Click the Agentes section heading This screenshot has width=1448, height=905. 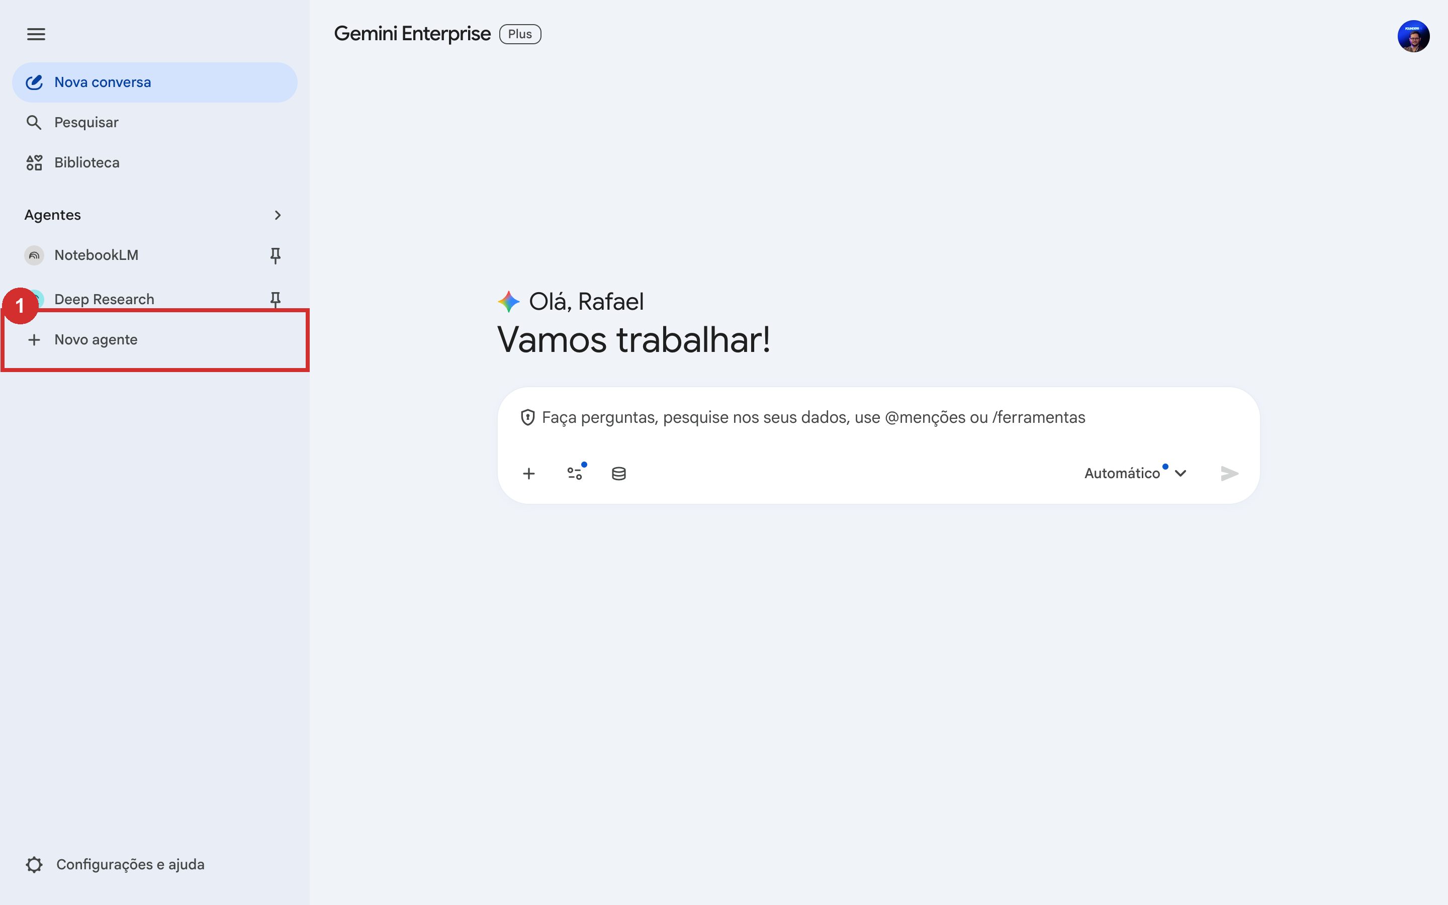(x=53, y=215)
